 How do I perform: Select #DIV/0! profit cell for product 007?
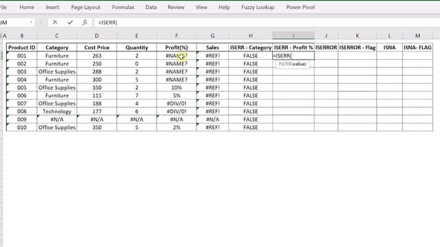coord(176,104)
